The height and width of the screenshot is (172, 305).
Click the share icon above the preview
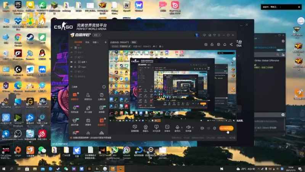(x=231, y=44)
